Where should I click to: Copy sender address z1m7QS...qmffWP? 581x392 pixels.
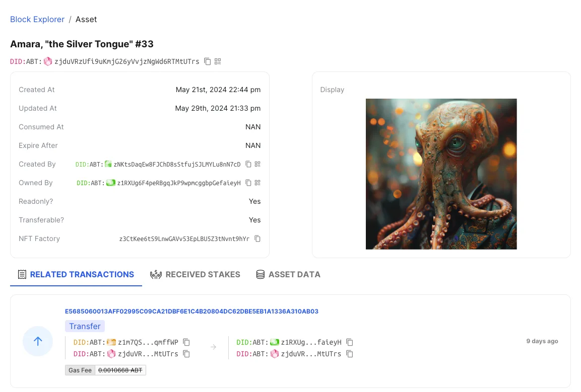[187, 342]
